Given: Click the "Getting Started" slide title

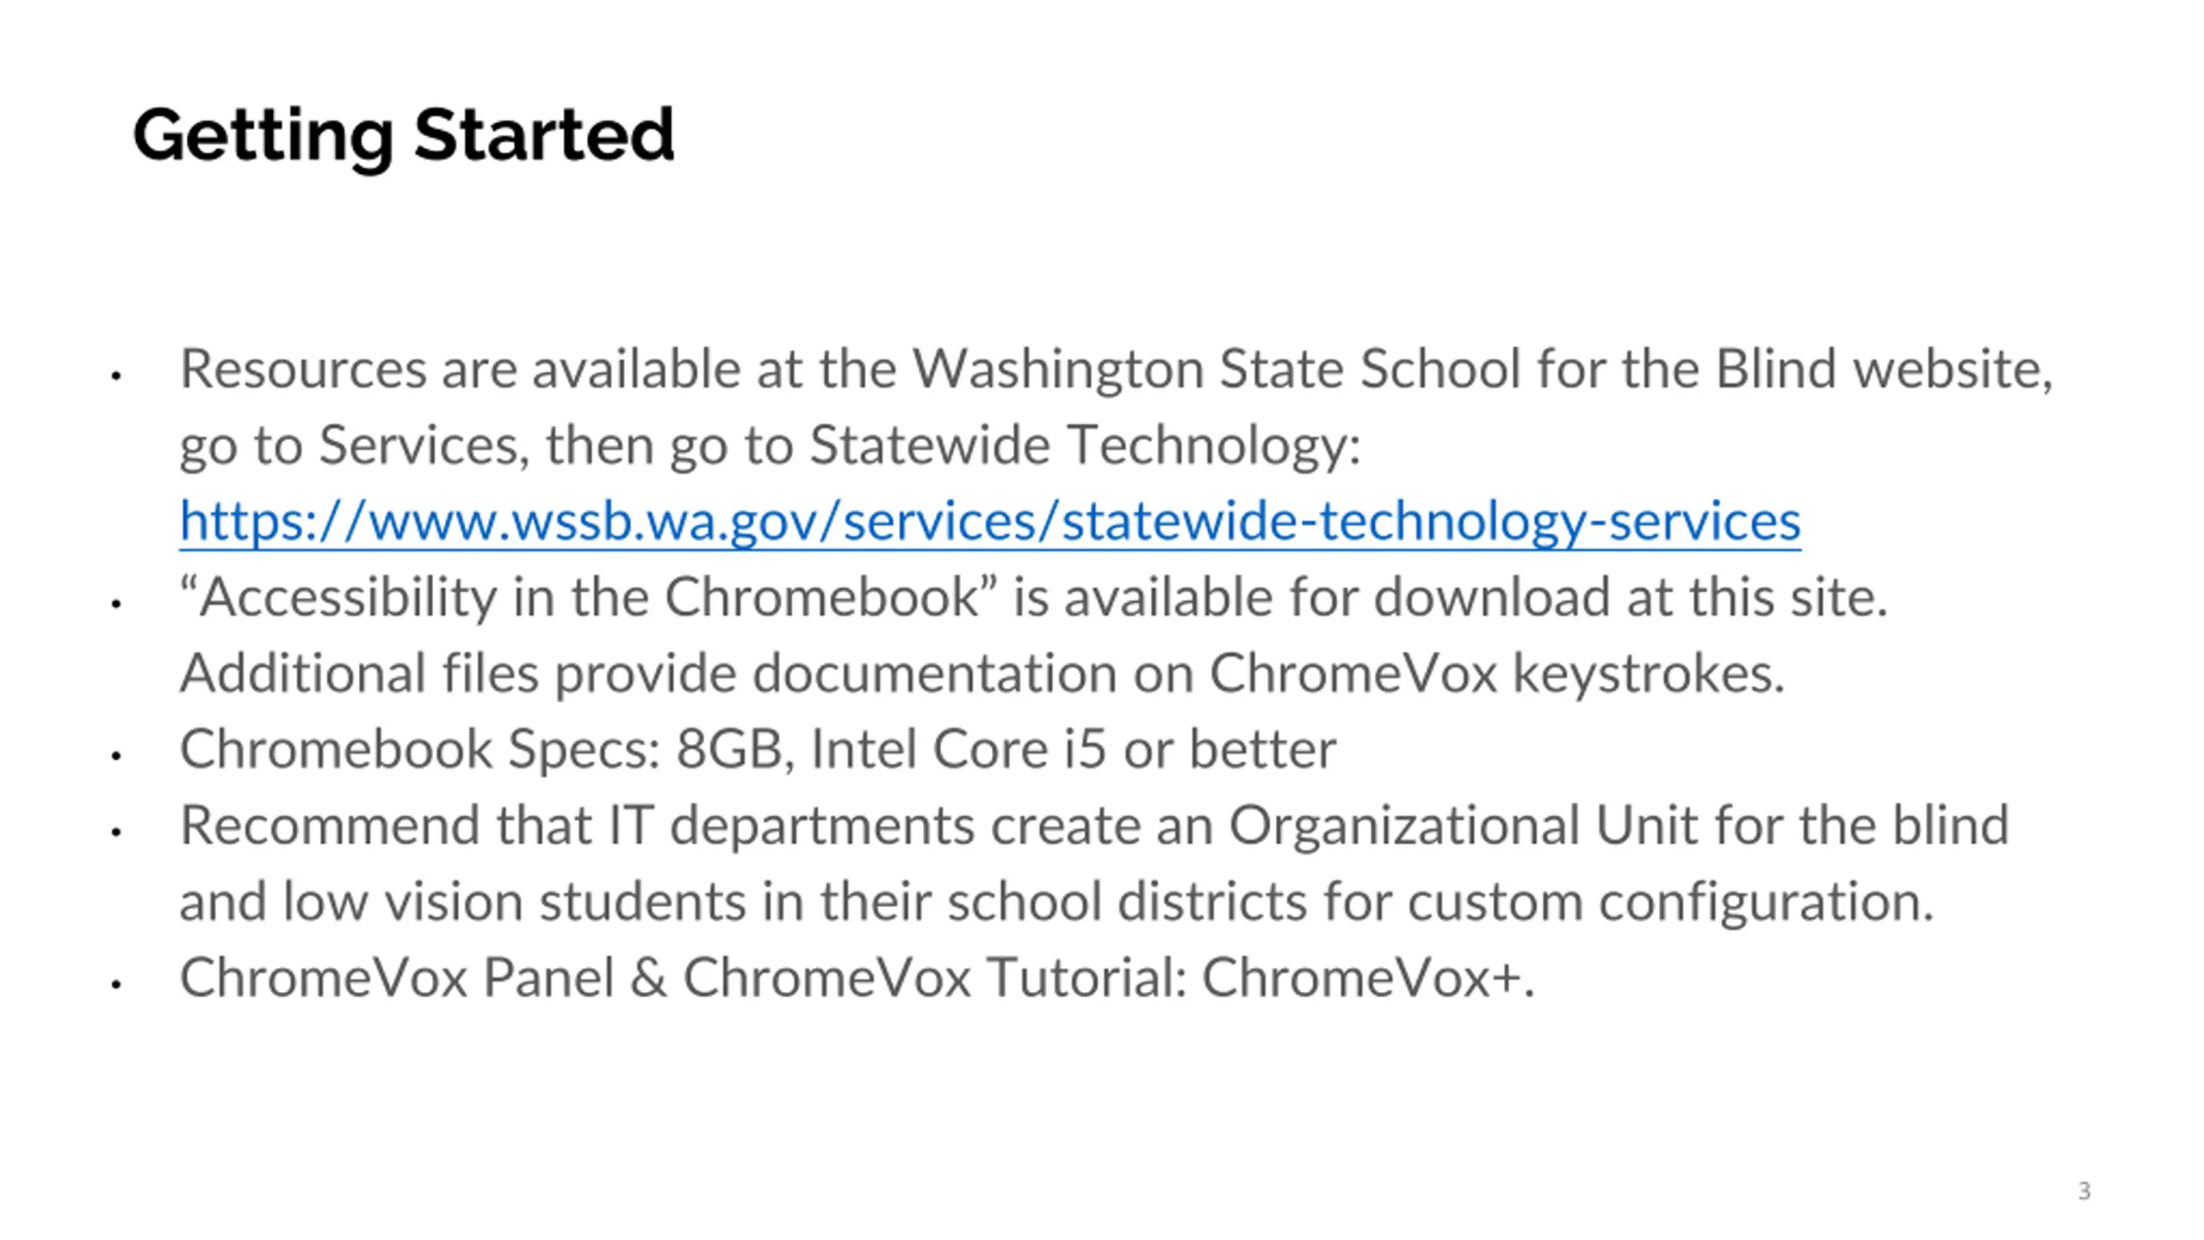Looking at the screenshot, I should pos(403,135).
